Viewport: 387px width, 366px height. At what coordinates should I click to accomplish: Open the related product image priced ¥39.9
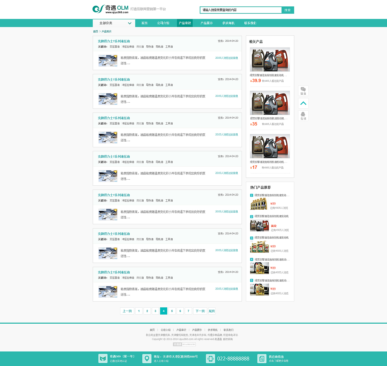click(270, 59)
